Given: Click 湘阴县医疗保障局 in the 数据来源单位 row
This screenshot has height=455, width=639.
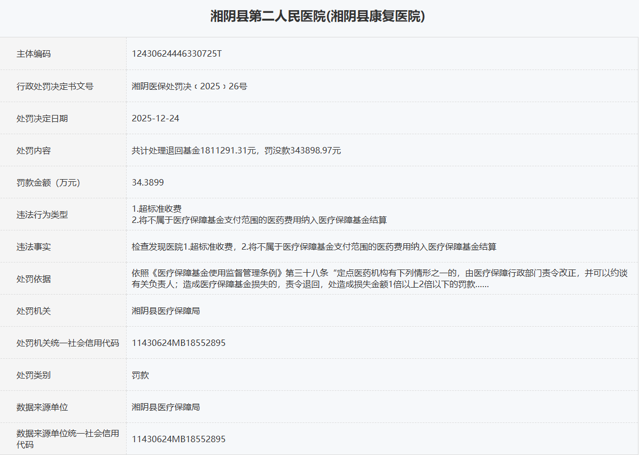Looking at the screenshot, I should pos(166,407).
